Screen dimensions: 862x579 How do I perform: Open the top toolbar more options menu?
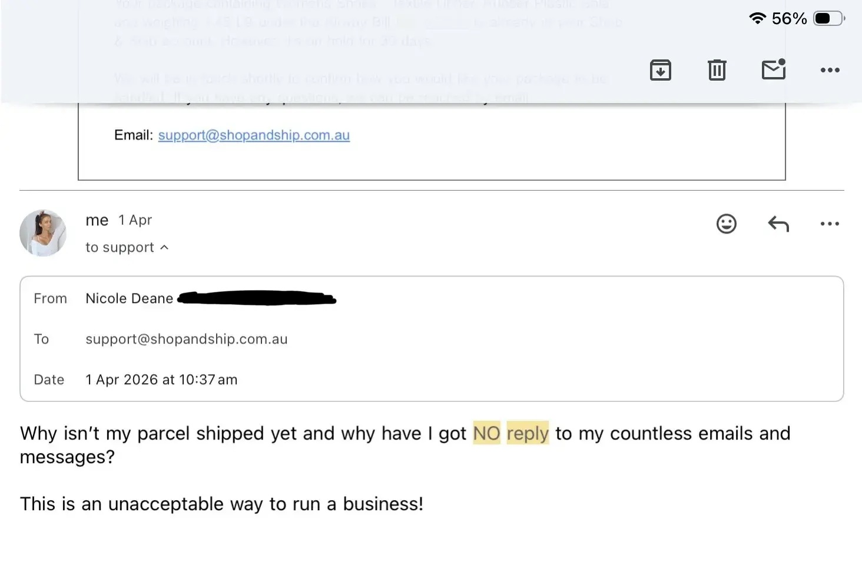click(830, 70)
